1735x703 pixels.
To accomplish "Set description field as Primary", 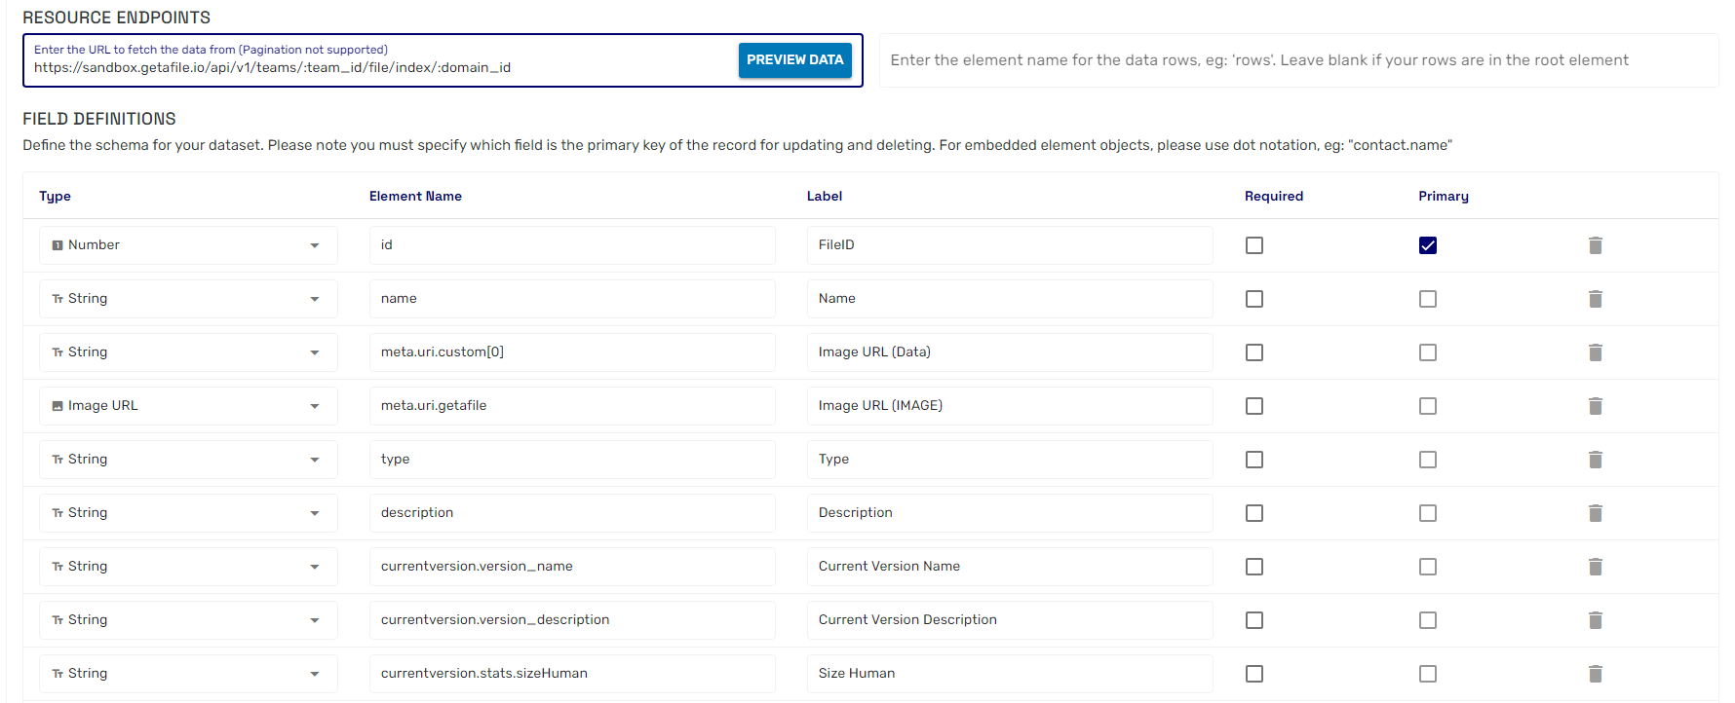I will click(1428, 513).
